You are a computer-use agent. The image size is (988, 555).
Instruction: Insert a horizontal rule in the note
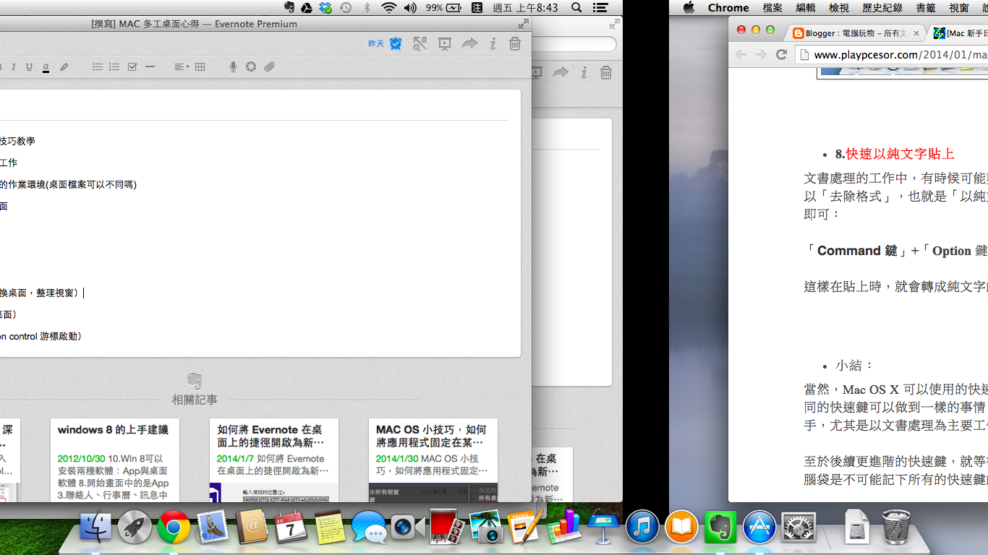click(x=150, y=66)
